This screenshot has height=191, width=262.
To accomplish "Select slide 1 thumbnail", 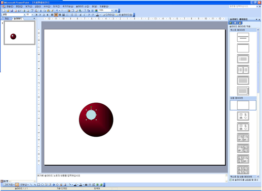I will click(x=19, y=33).
